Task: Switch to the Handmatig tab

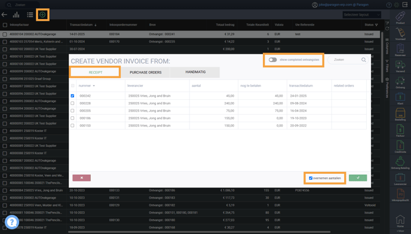Action: 195,72
